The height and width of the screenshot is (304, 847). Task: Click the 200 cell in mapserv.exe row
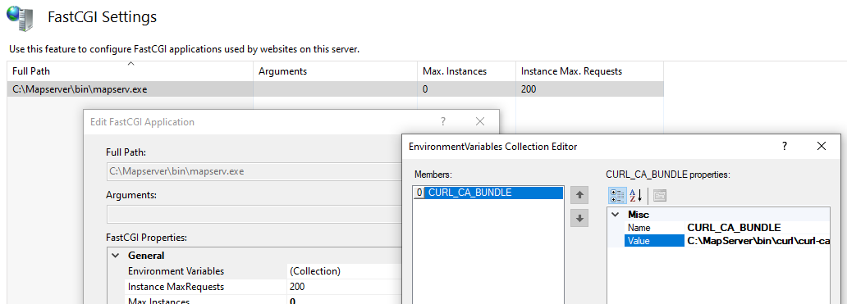[x=590, y=89]
